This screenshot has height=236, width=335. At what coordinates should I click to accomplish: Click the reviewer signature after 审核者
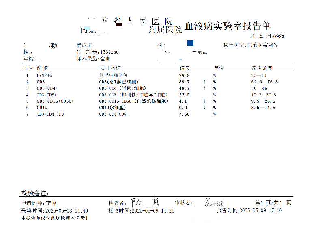214,202
